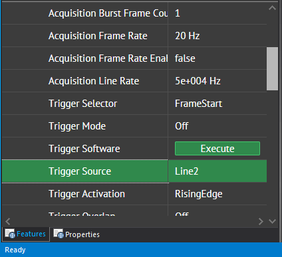Click the scroll down arrow
The width and height of the screenshot is (282, 257).
click(272, 221)
